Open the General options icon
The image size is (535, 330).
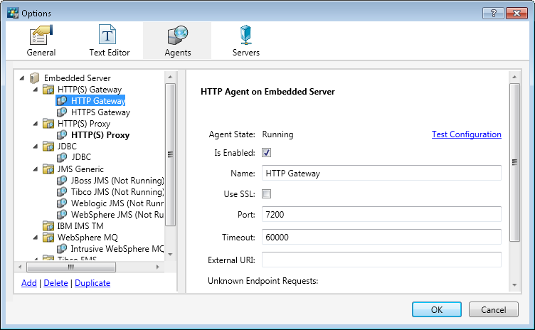[x=41, y=35]
